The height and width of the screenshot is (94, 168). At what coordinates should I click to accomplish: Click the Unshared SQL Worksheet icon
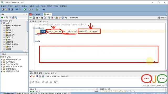point(56,17)
